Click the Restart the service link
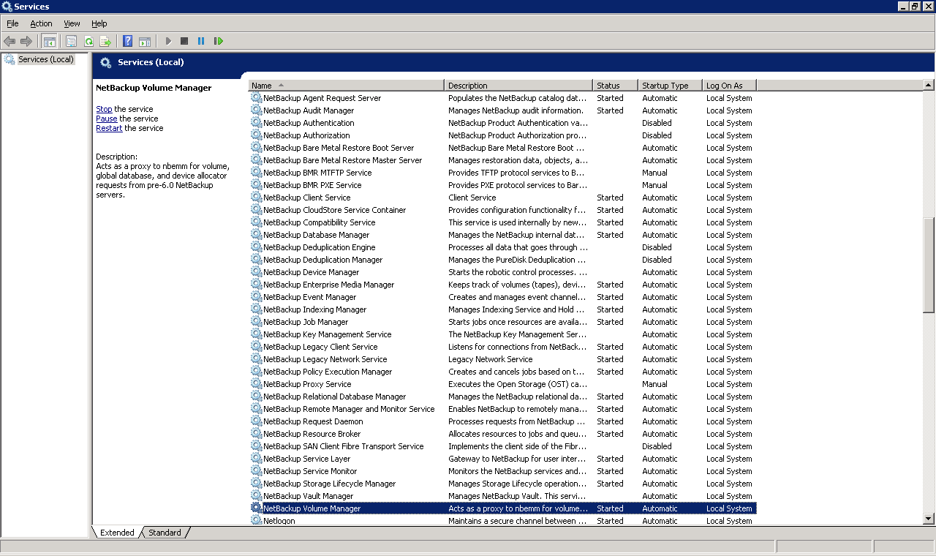The image size is (936, 556). [109, 128]
